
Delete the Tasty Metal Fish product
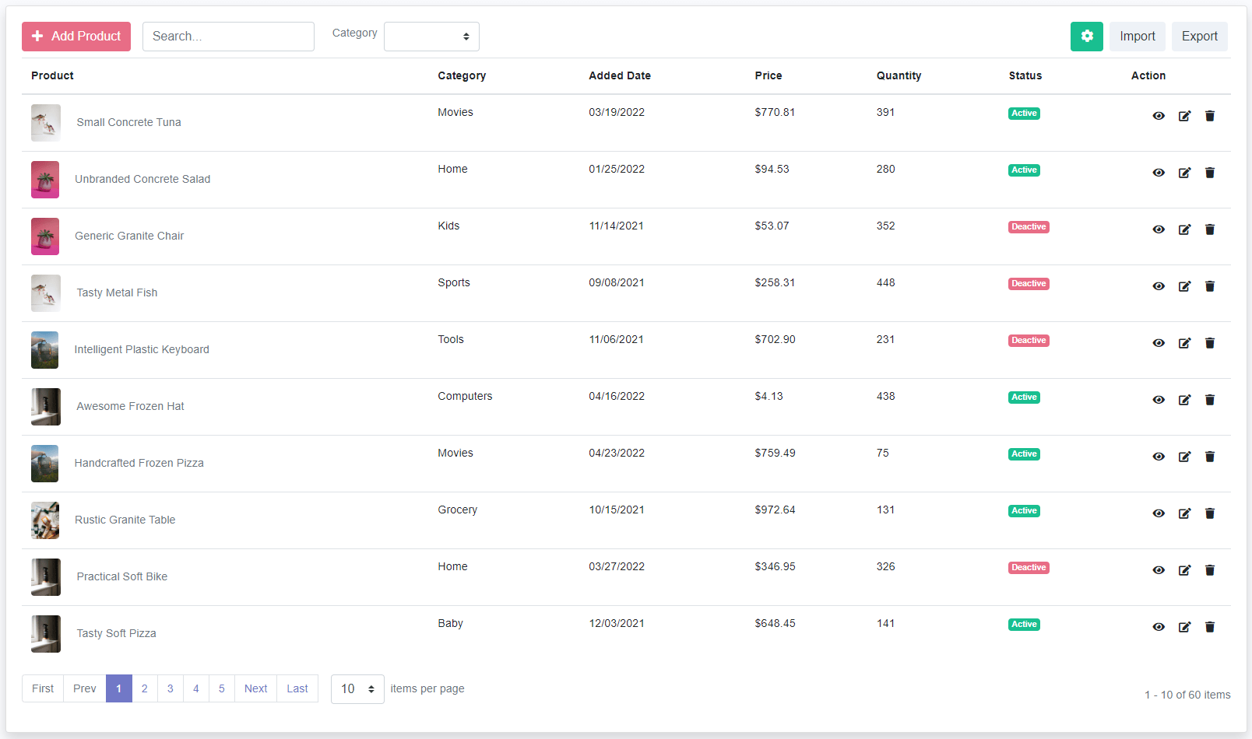tap(1210, 286)
